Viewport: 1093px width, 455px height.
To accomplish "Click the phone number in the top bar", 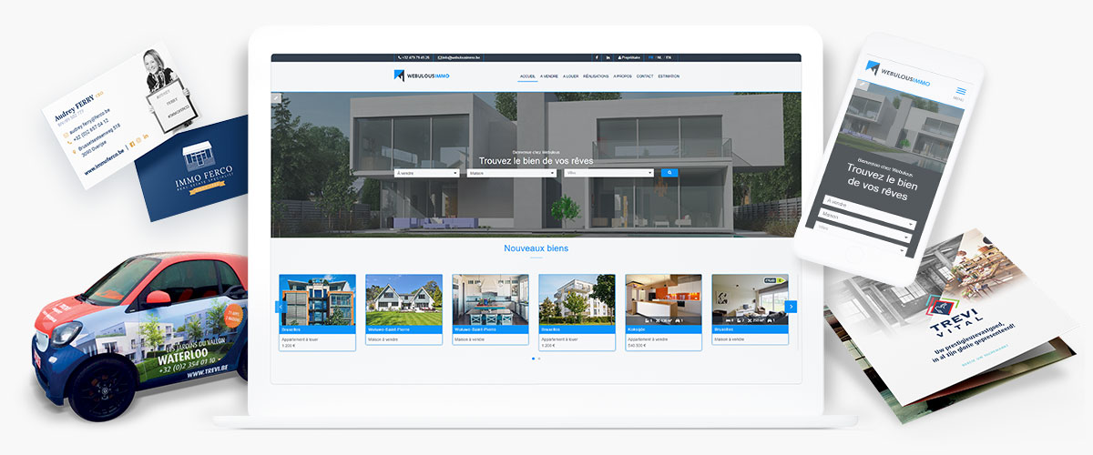I will 414,57.
